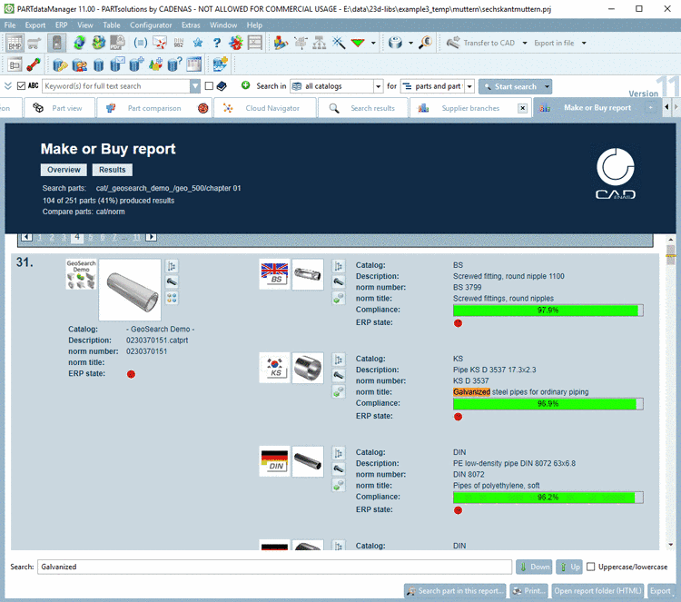The image size is (681, 602).
Task: Click the 97.9% compliance bar
Action: (548, 311)
